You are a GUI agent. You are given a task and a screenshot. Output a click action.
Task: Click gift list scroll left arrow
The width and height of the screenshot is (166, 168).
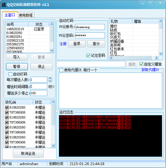pyautogui.click(x=111, y=58)
